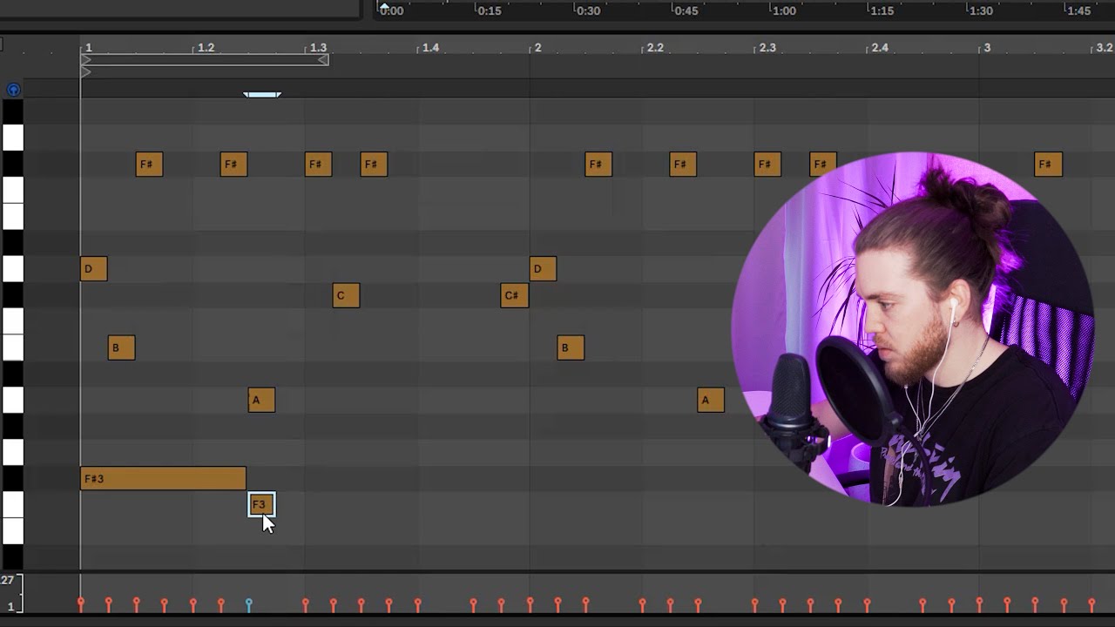Click 0:30 on the time ruler
Image resolution: width=1115 pixels, height=627 pixels.
click(588, 10)
